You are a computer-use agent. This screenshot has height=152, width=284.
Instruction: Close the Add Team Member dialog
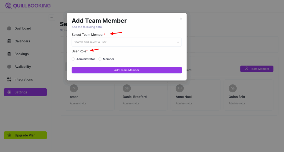[x=181, y=19]
